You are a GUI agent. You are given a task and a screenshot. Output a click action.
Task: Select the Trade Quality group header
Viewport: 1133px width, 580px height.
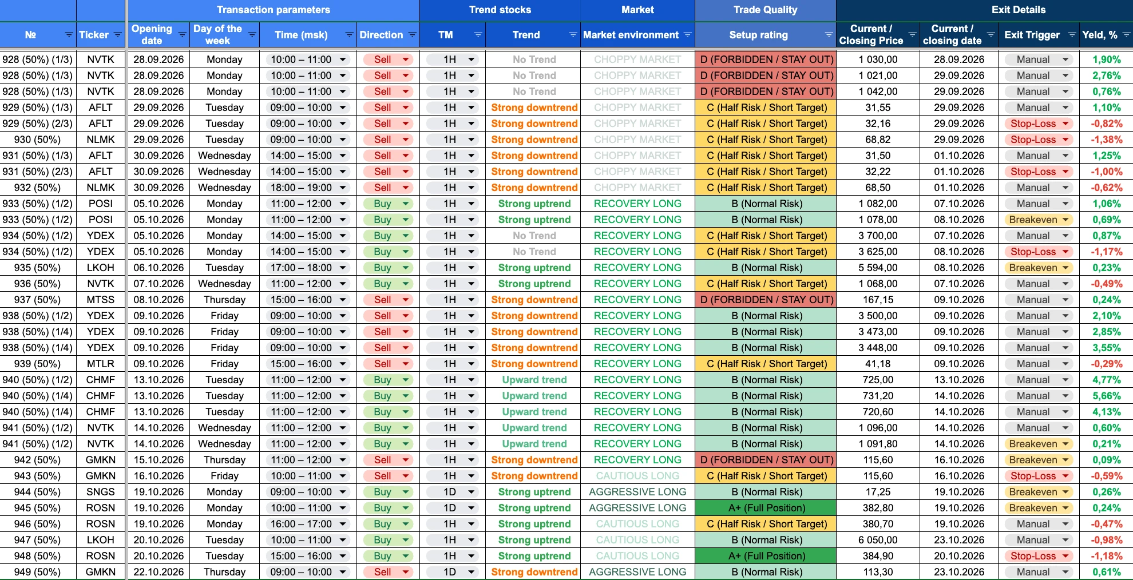point(765,10)
